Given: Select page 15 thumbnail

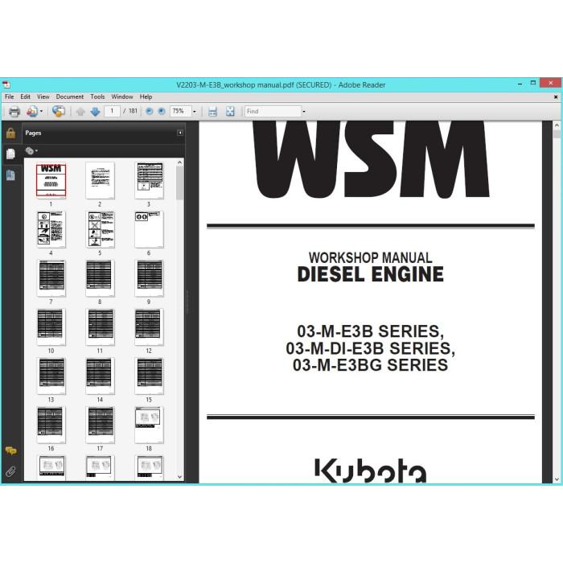Looking at the screenshot, I should tap(149, 376).
